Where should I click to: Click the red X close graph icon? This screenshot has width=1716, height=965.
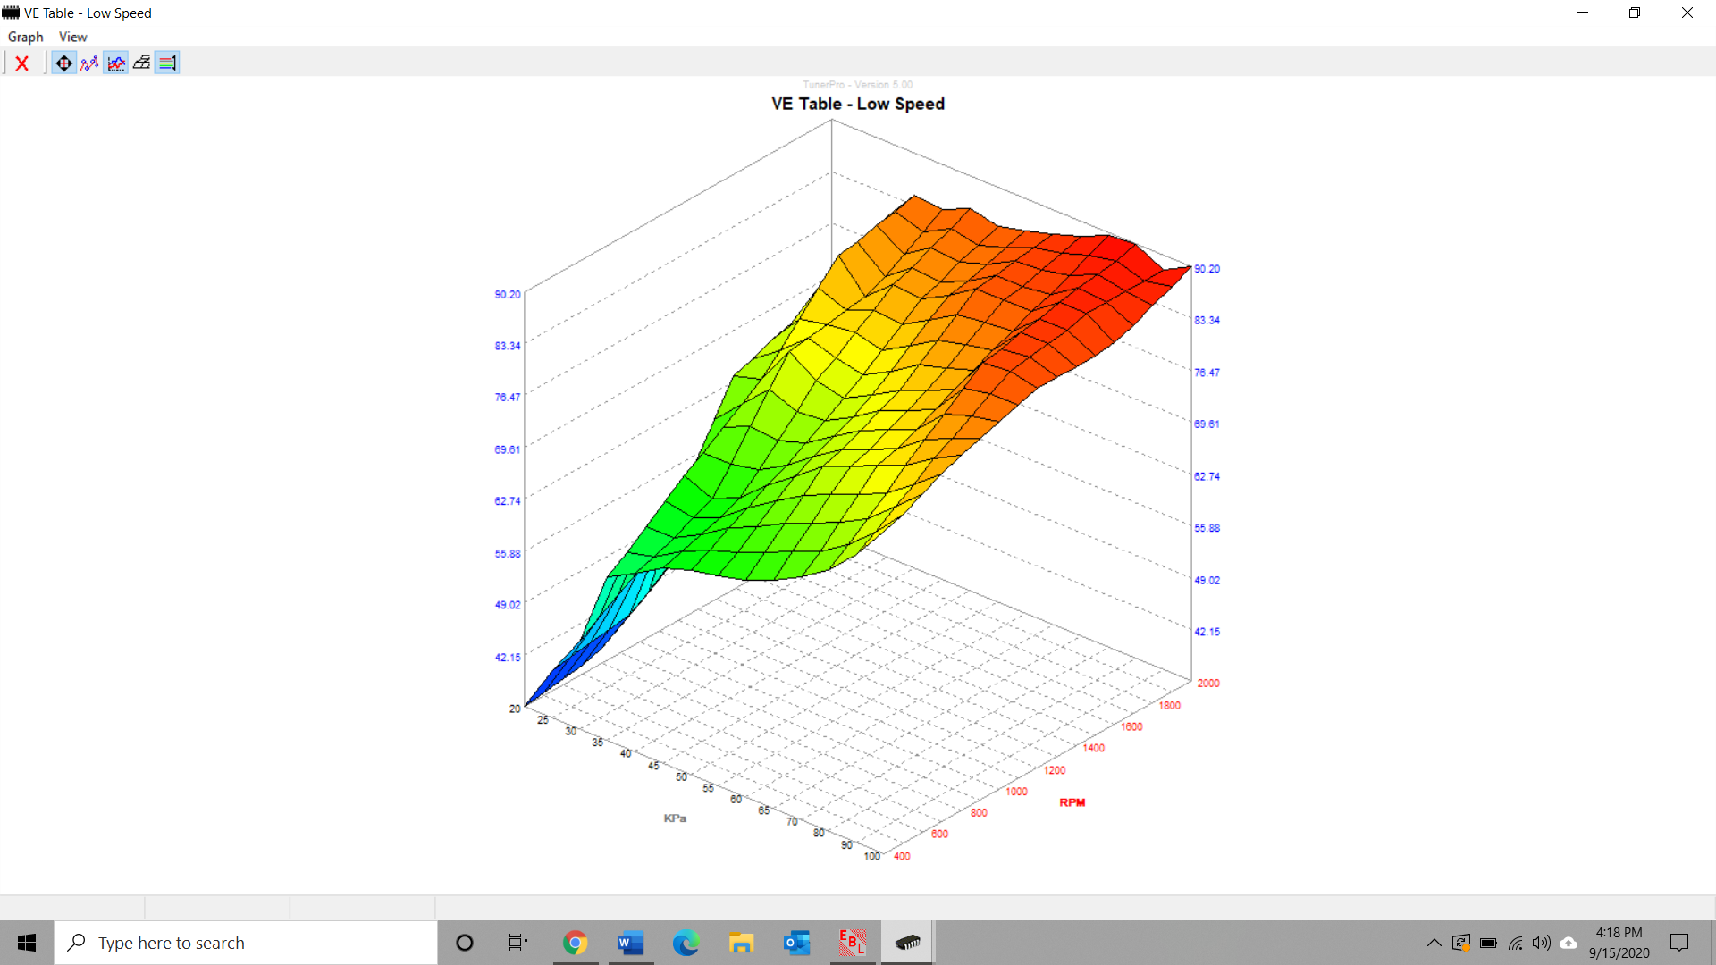pyautogui.click(x=22, y=63)
